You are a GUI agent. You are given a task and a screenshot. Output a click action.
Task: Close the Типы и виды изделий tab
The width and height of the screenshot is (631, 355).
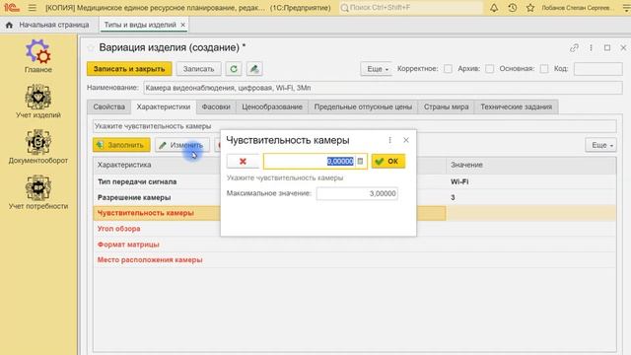point(182,25)
